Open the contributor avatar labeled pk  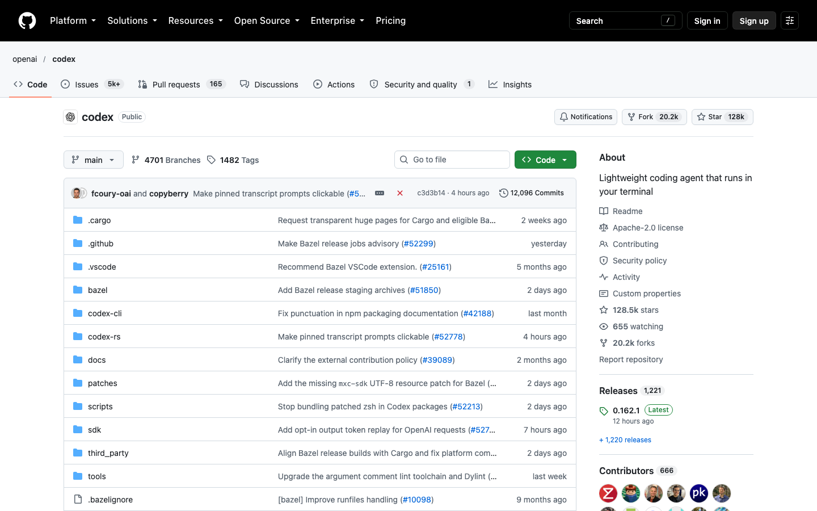(699, 493)
